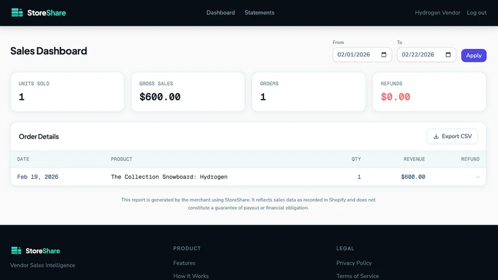Open the Privacy Policy footer link
The height and width of the screenshot is (280, 498).
[x=354, y=263]
